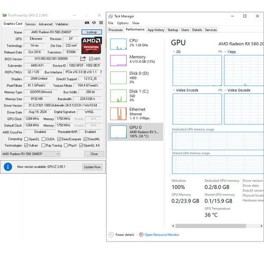Toggle the PhysX checkbox
Screen dimensions: 264x253
(x=66, y=145)
